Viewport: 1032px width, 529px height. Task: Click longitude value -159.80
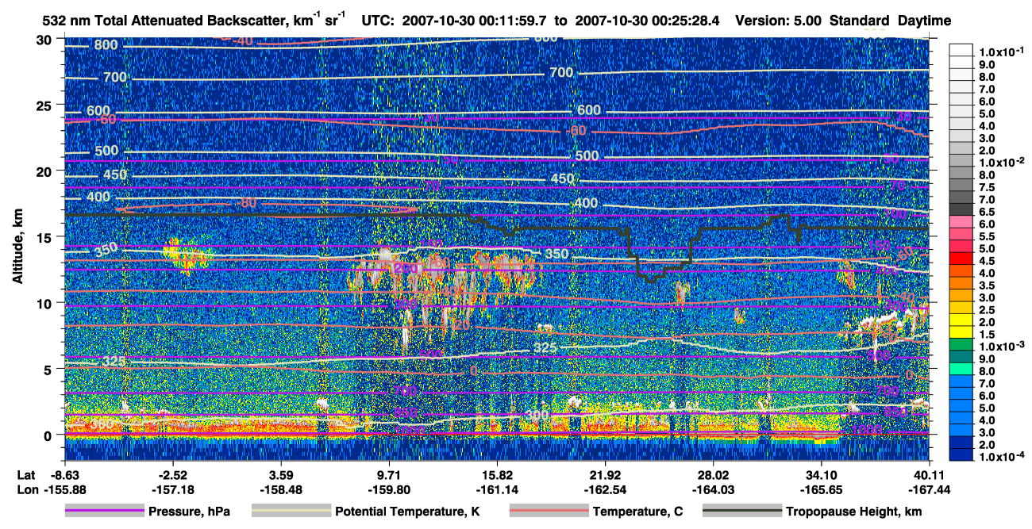(x=389, y=489)
